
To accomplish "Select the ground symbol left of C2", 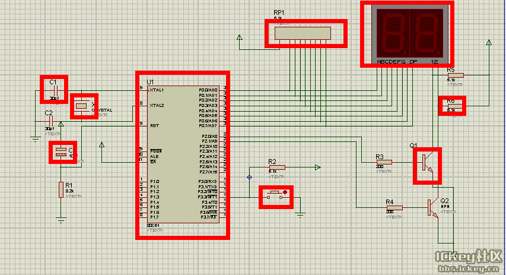I will (x=35, y=139).
